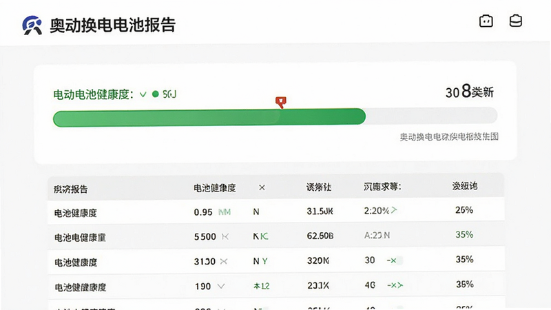Viewport: 551px width, 310px height.
Task: Click the green -x icon next to 30
Action: click(391, 260)
